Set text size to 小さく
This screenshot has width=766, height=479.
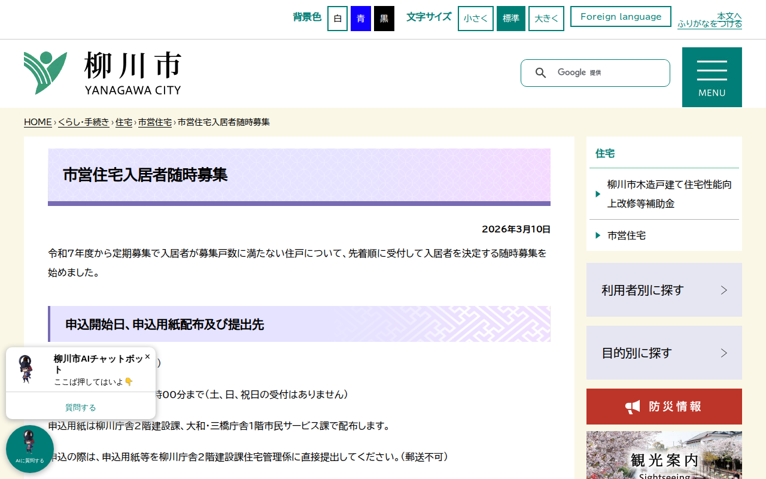click(476, 19)
